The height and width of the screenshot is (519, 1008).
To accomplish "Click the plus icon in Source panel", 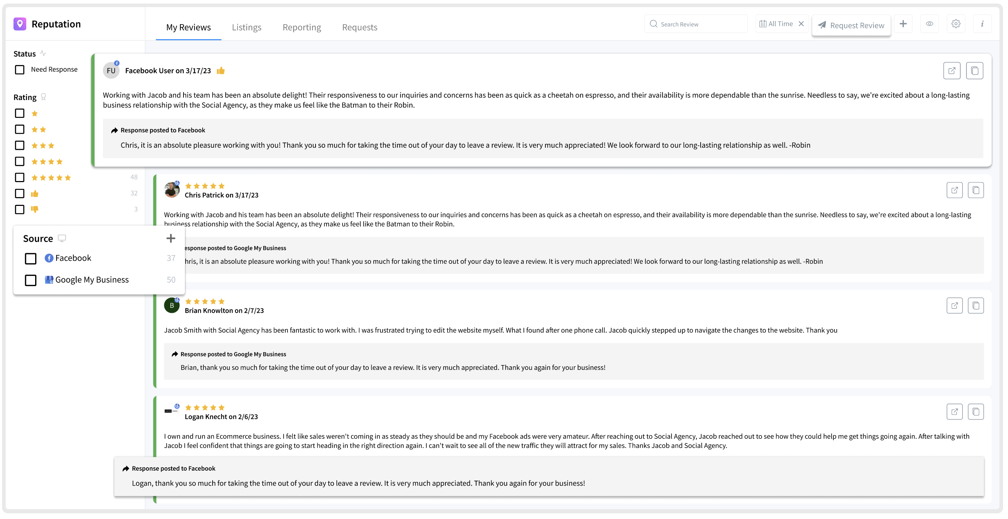I will pyautogui.click(x=171, y=238).
